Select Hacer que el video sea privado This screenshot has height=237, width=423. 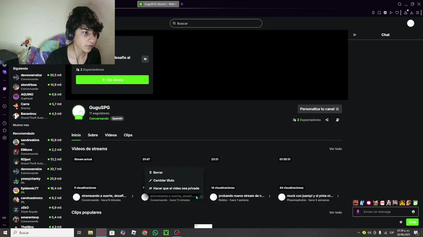click(x=174, y=188)
